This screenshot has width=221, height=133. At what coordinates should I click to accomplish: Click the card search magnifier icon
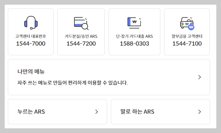coord(81,23)
